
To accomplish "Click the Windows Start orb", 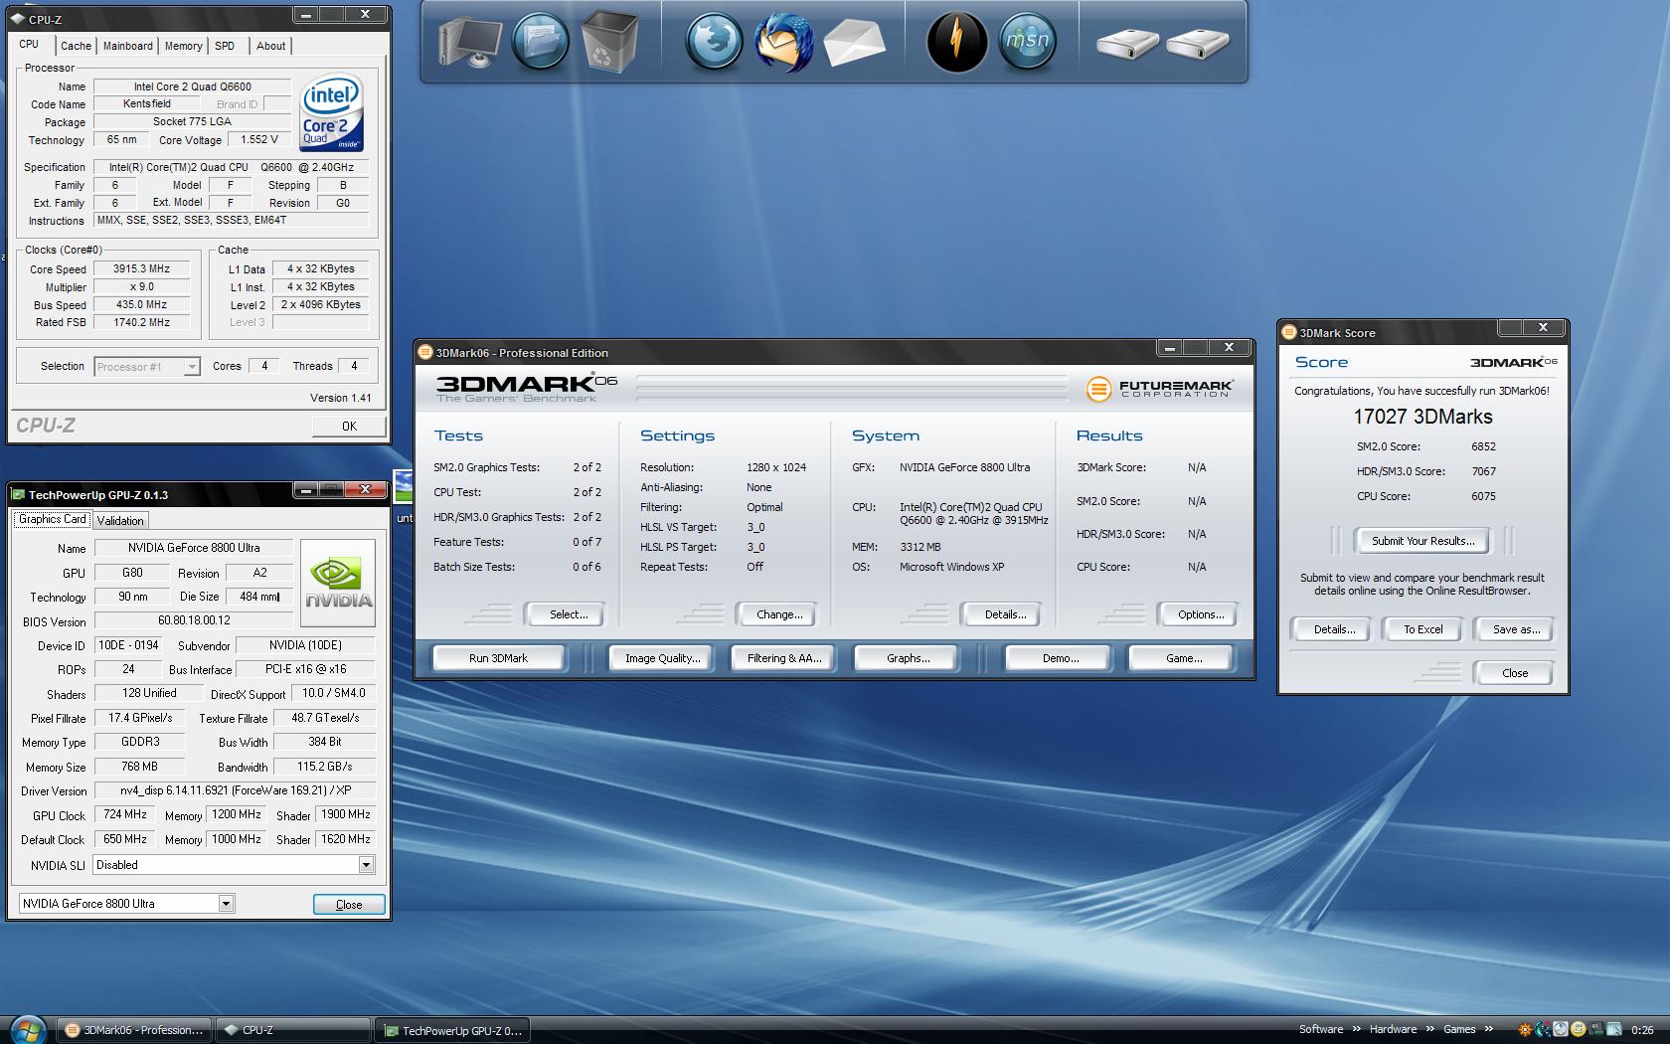I will pyautogui.click(x=28, y=1029).
